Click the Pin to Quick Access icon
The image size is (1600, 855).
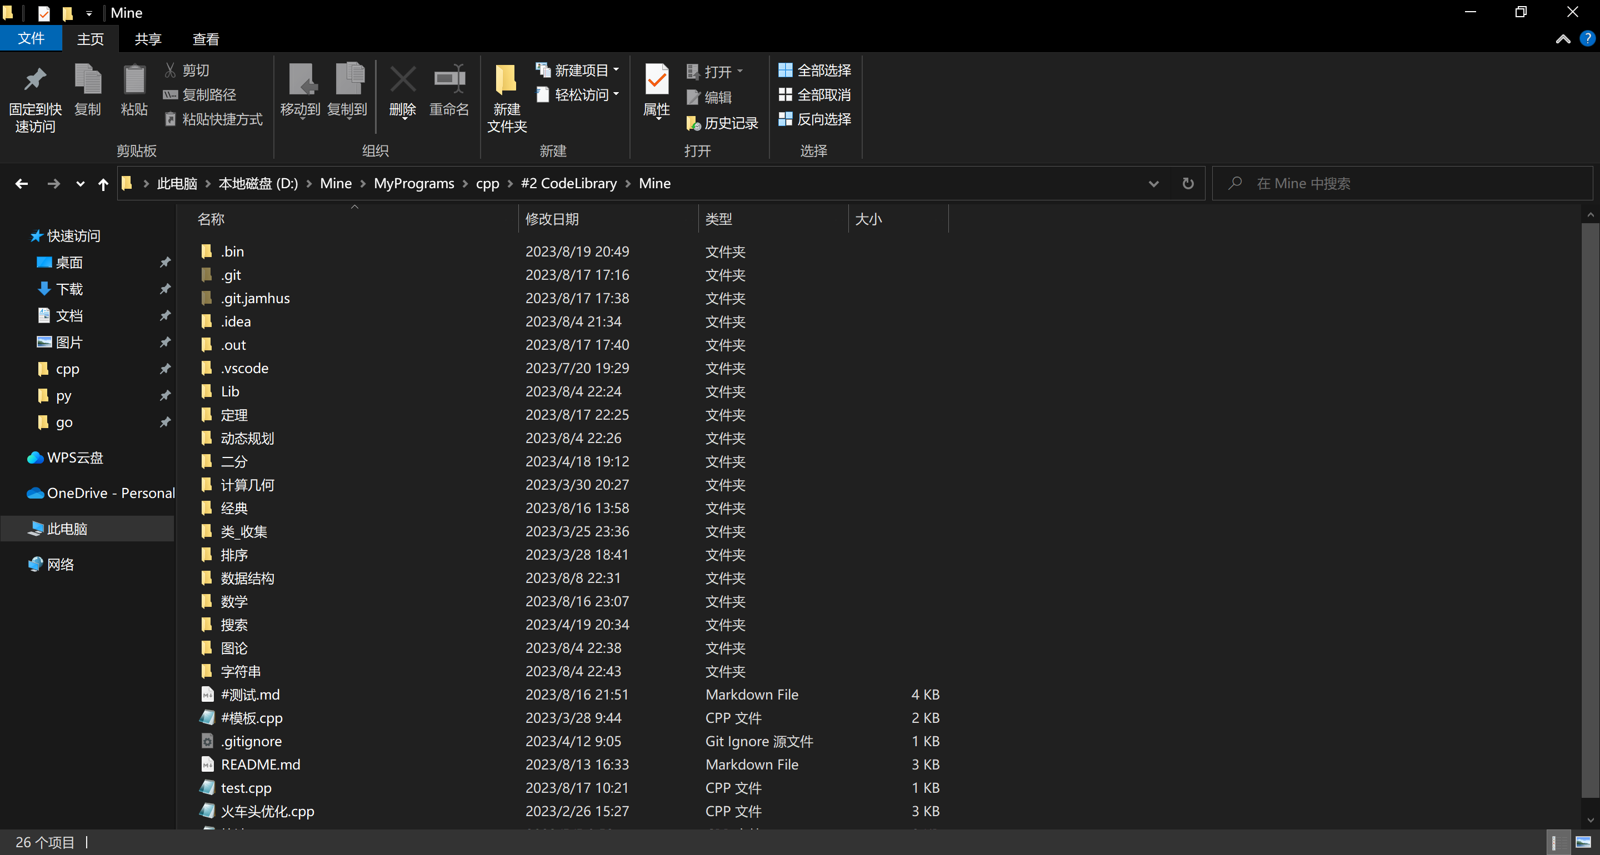coord(35,80)
